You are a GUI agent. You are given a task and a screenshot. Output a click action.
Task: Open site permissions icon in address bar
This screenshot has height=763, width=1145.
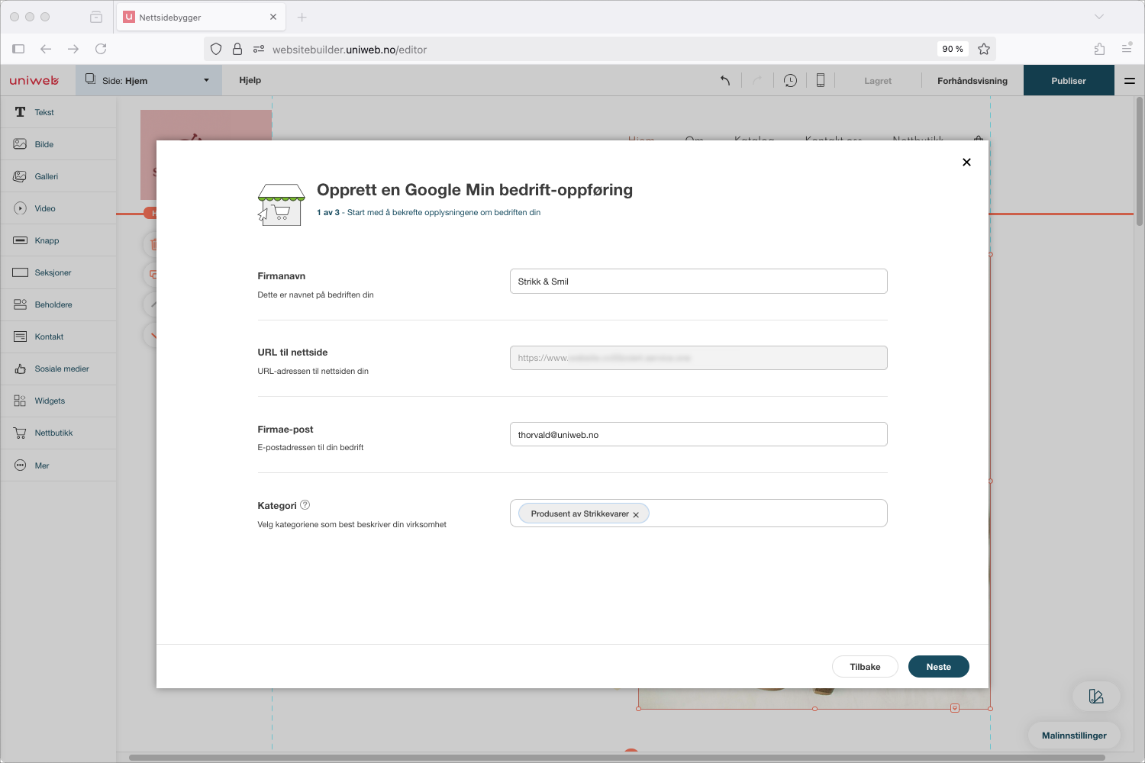coord(259,49)
